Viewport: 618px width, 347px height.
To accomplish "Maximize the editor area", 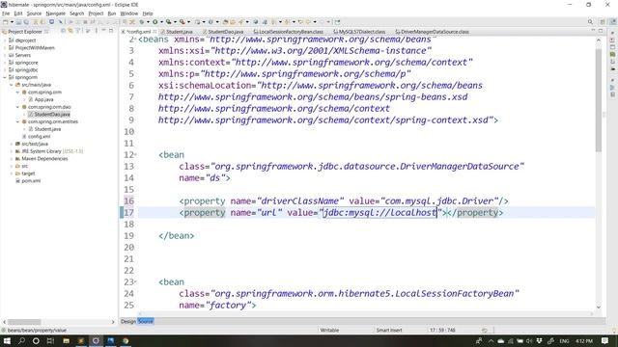I will pyautogui.click(x=601, y=31).
